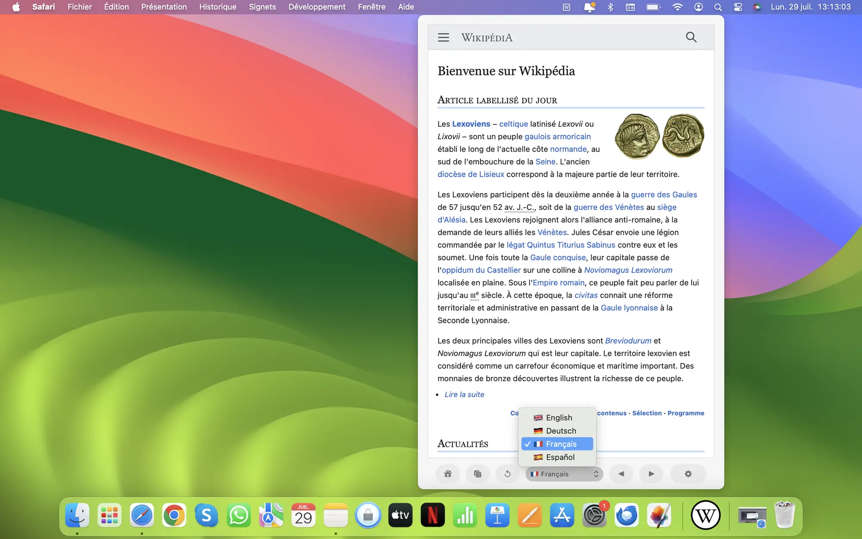The image size is (862, 539).
Task: Open the 'Seine' link
Action: click(545, 161)
